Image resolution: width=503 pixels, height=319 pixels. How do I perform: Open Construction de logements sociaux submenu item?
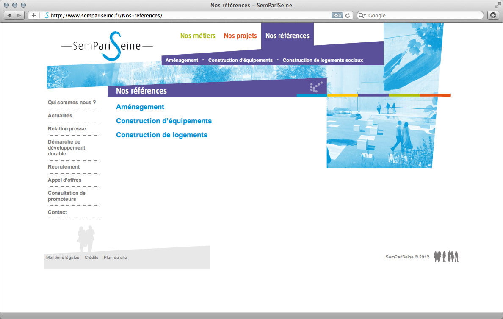(x=323, y=60)
